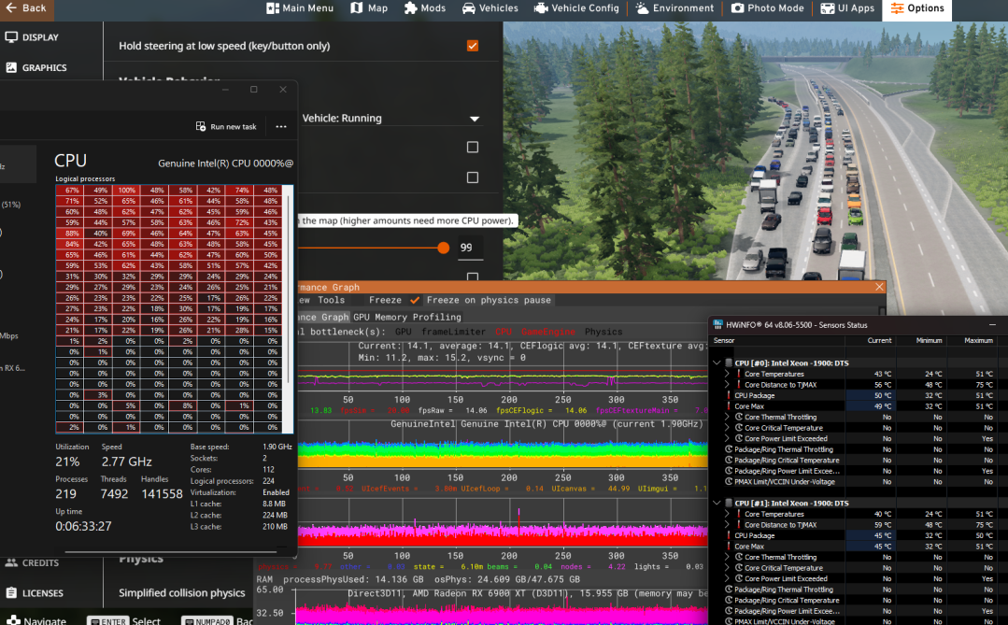Click the chip icon beside CPU [#0] in HWiNFO
This screenshot has height=625, width=1008.
729,362
